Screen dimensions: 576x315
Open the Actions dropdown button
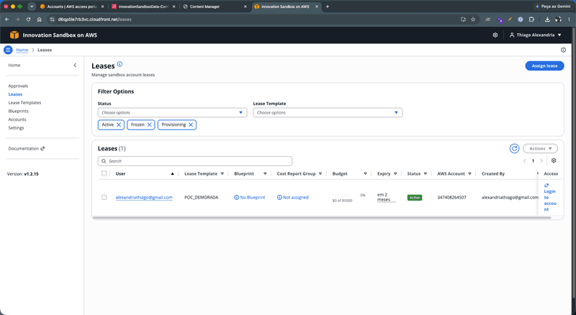[x=540, y=149]
